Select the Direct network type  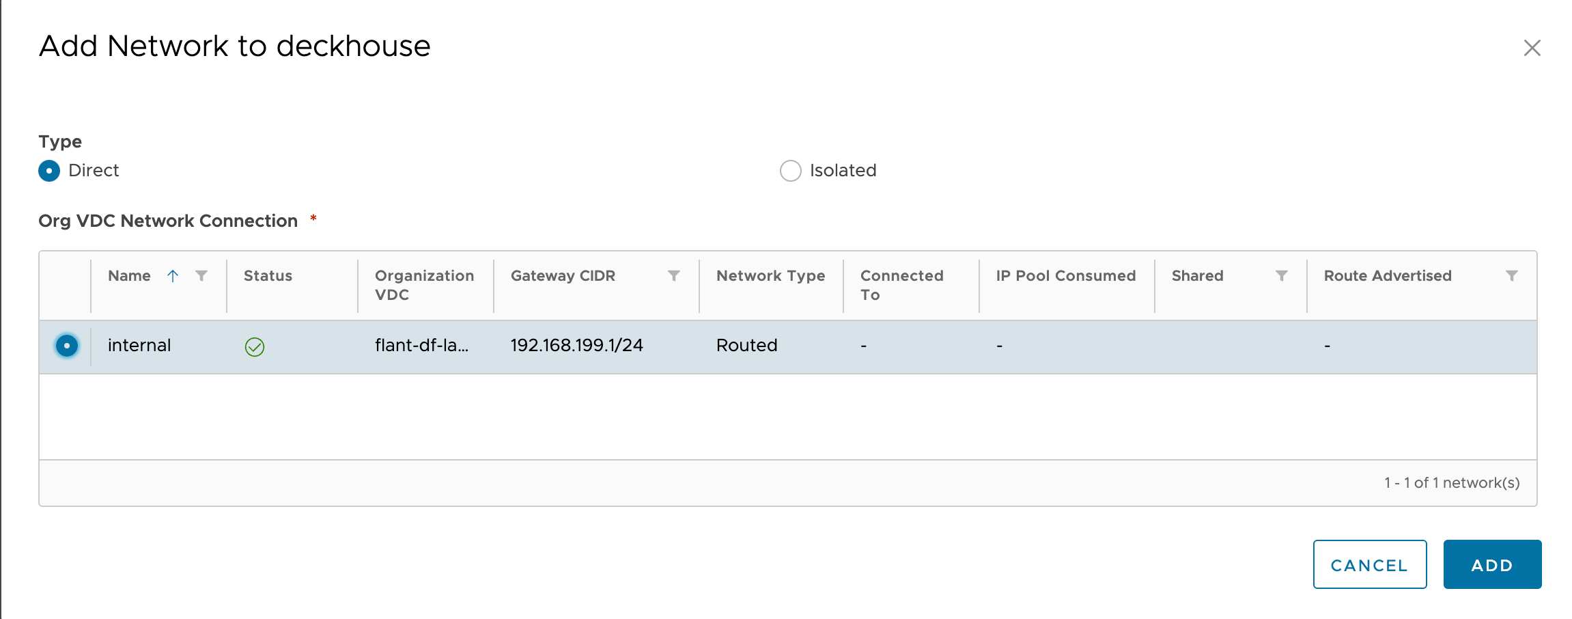point(48,171)
